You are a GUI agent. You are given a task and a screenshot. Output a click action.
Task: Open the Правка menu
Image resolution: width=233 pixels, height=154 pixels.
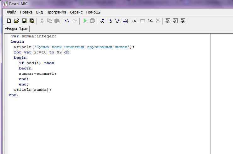tap(26, 12)
